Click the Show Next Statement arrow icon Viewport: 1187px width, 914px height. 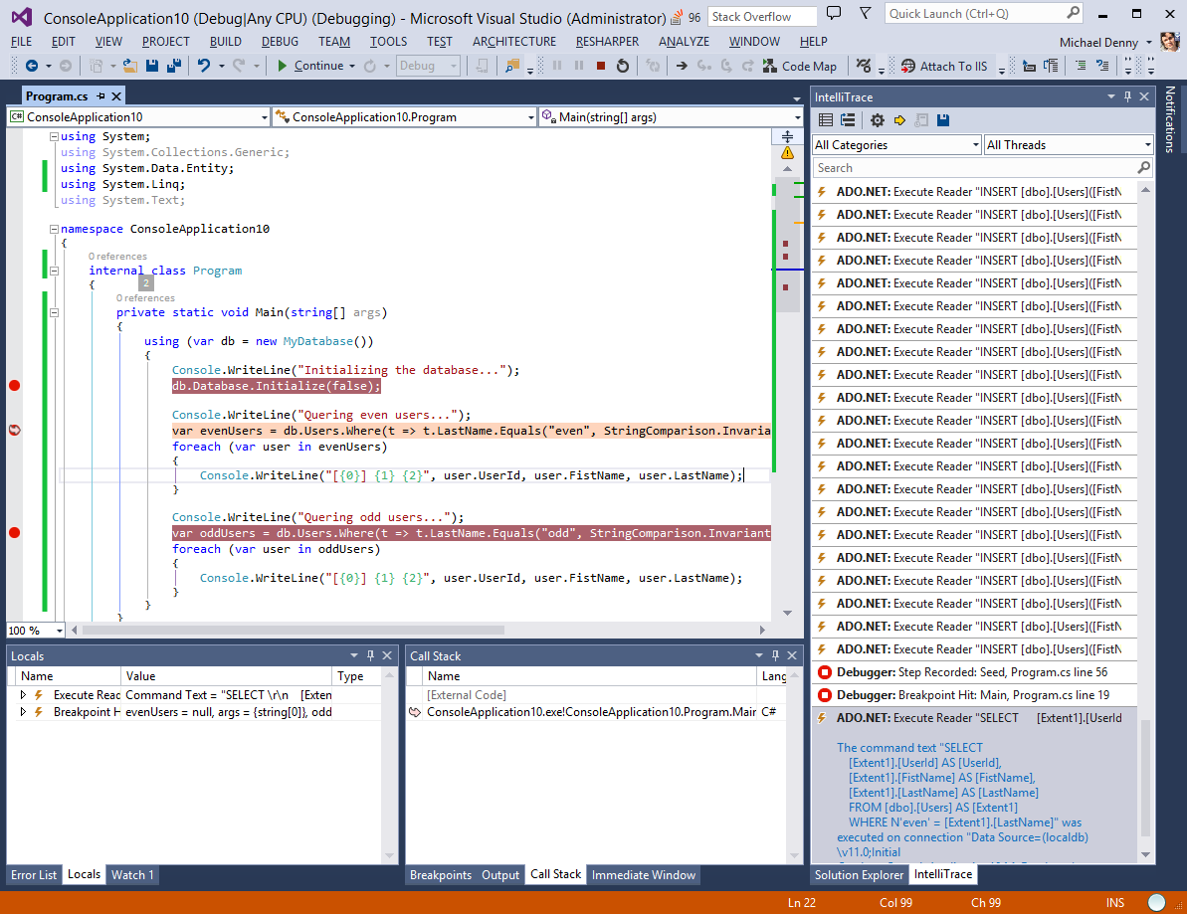click(683, 66)
